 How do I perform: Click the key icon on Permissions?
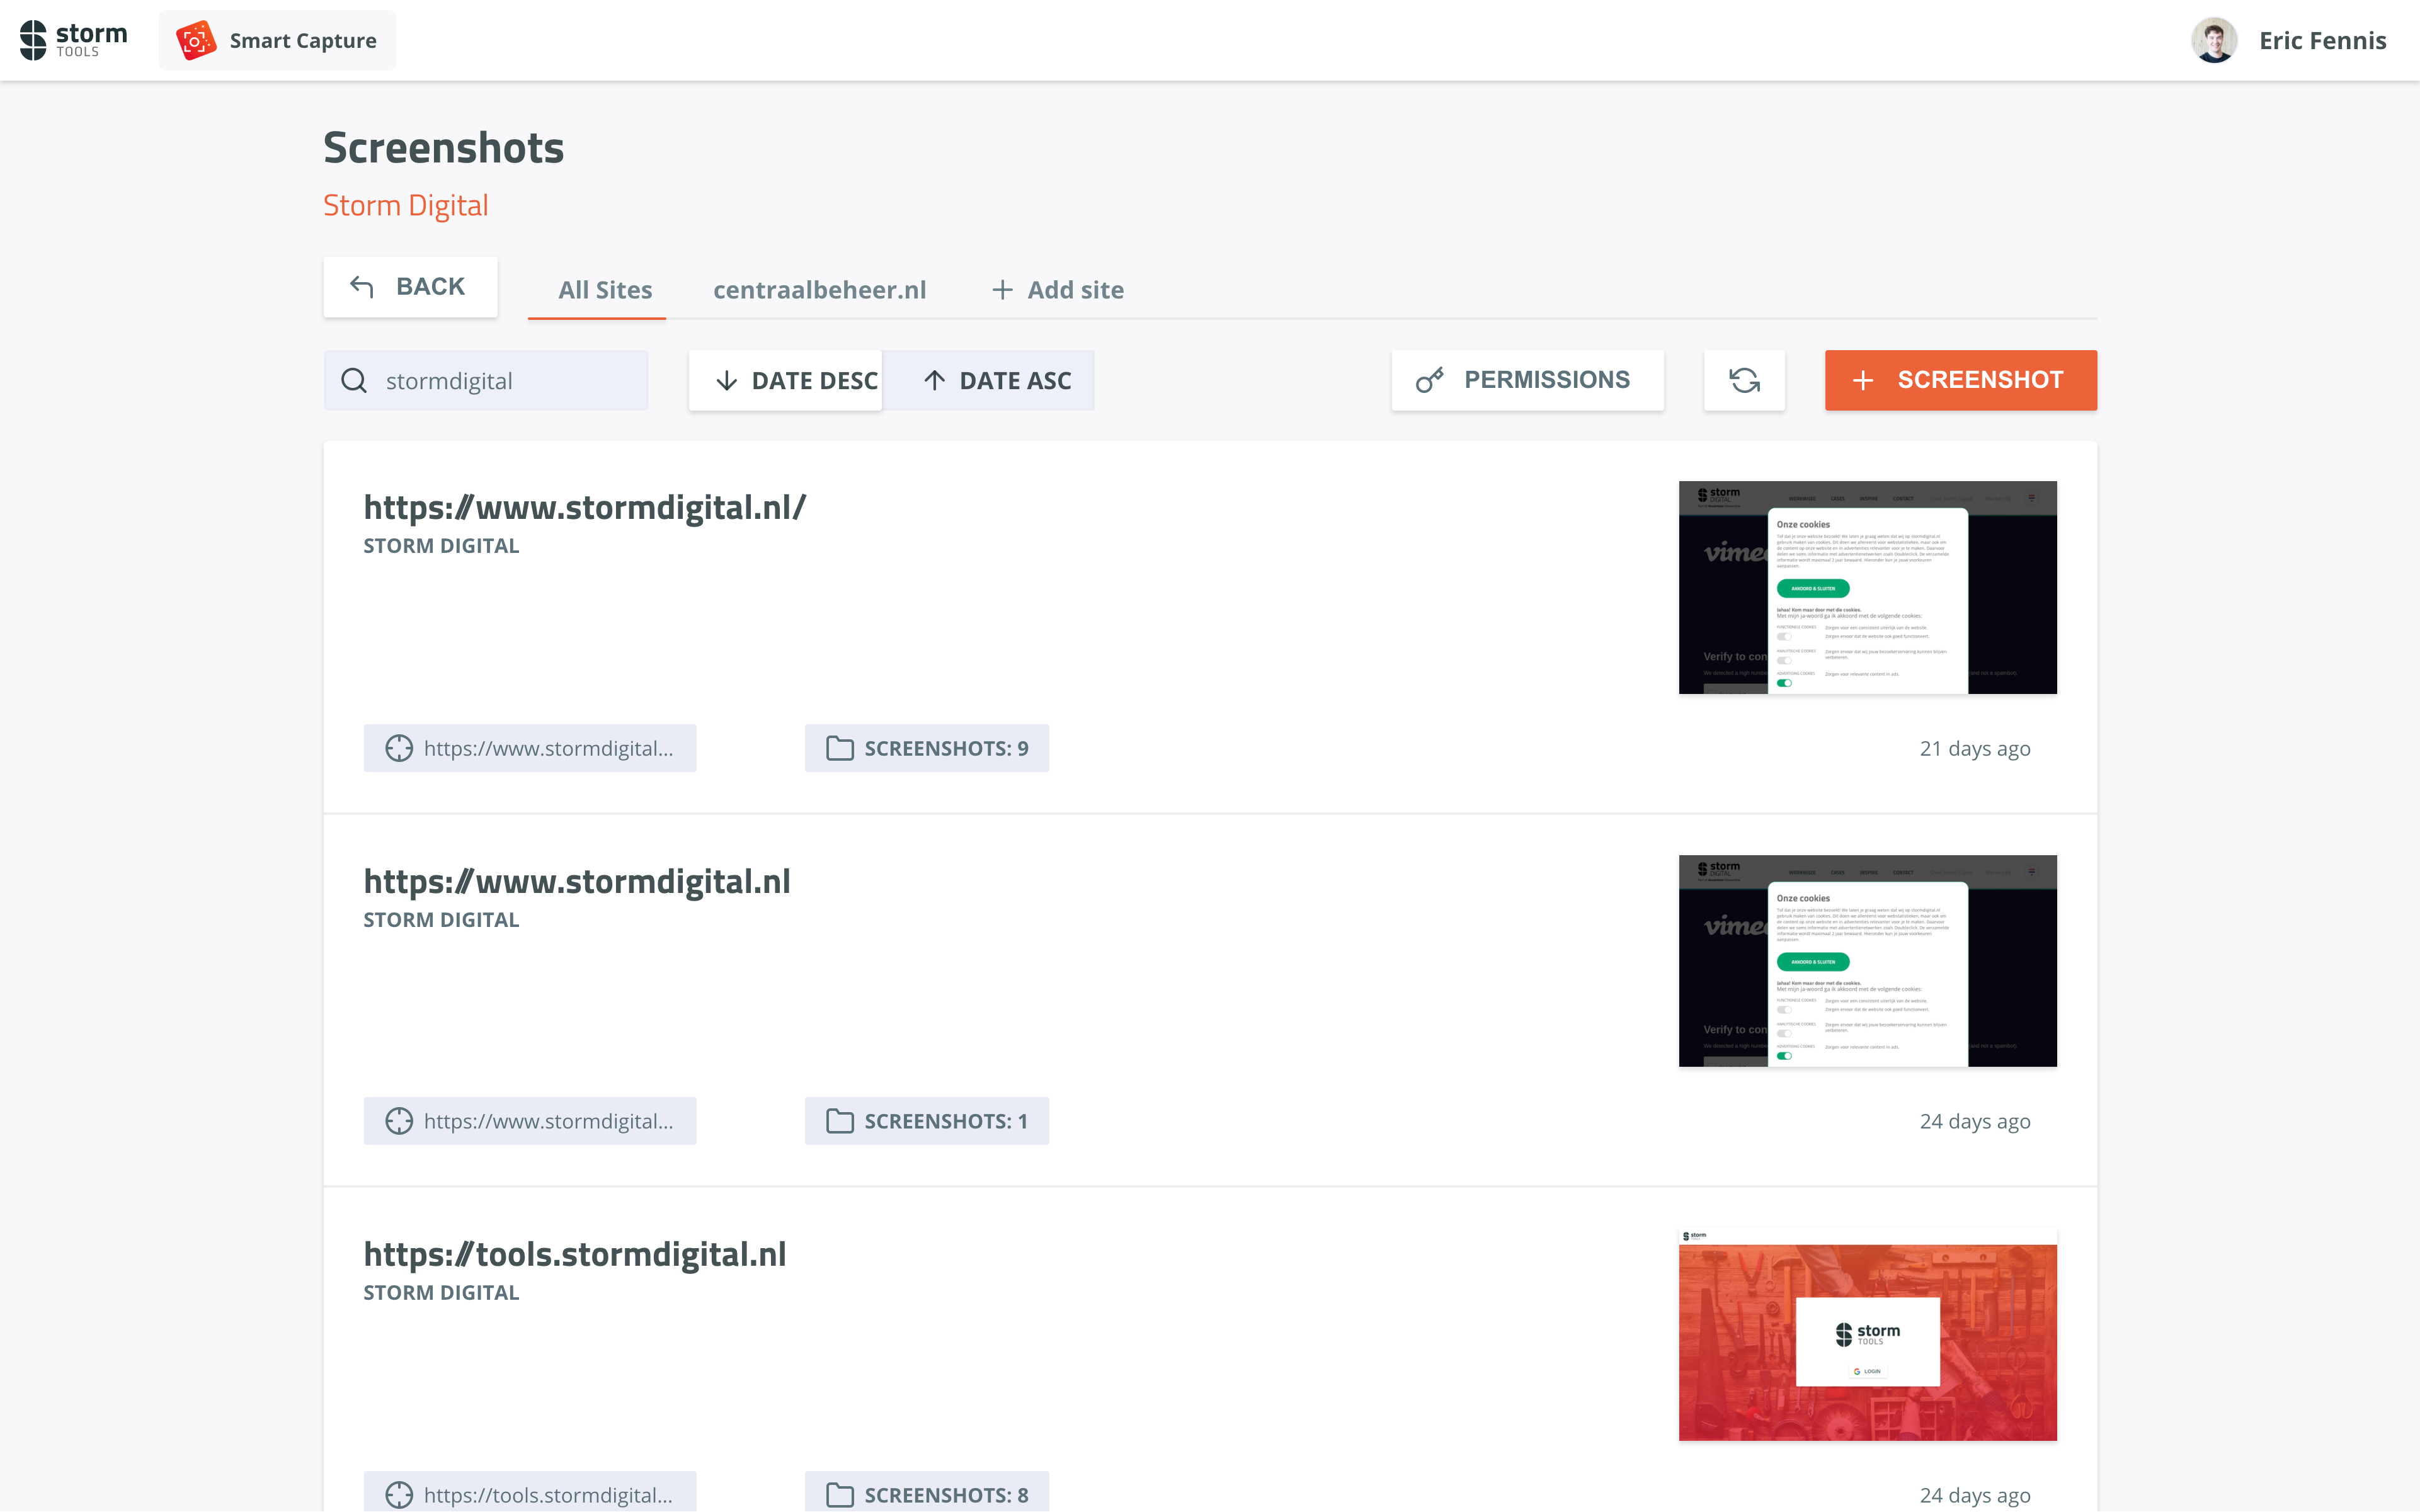point(1429,380)
